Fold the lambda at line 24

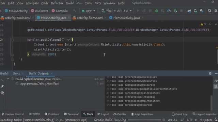[12, 40]
